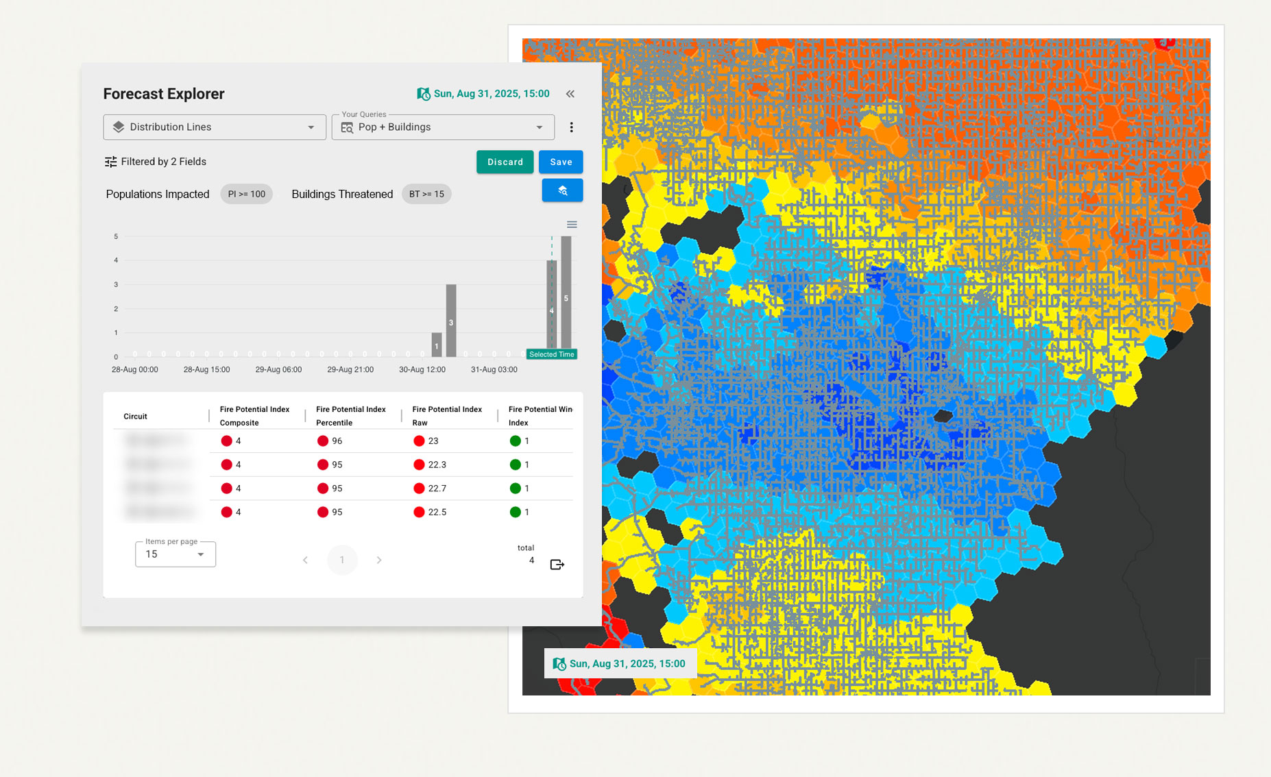This screenshot has width=1271, height=777.
Task: Go to the next table page
Action: [x=379, y=560]
